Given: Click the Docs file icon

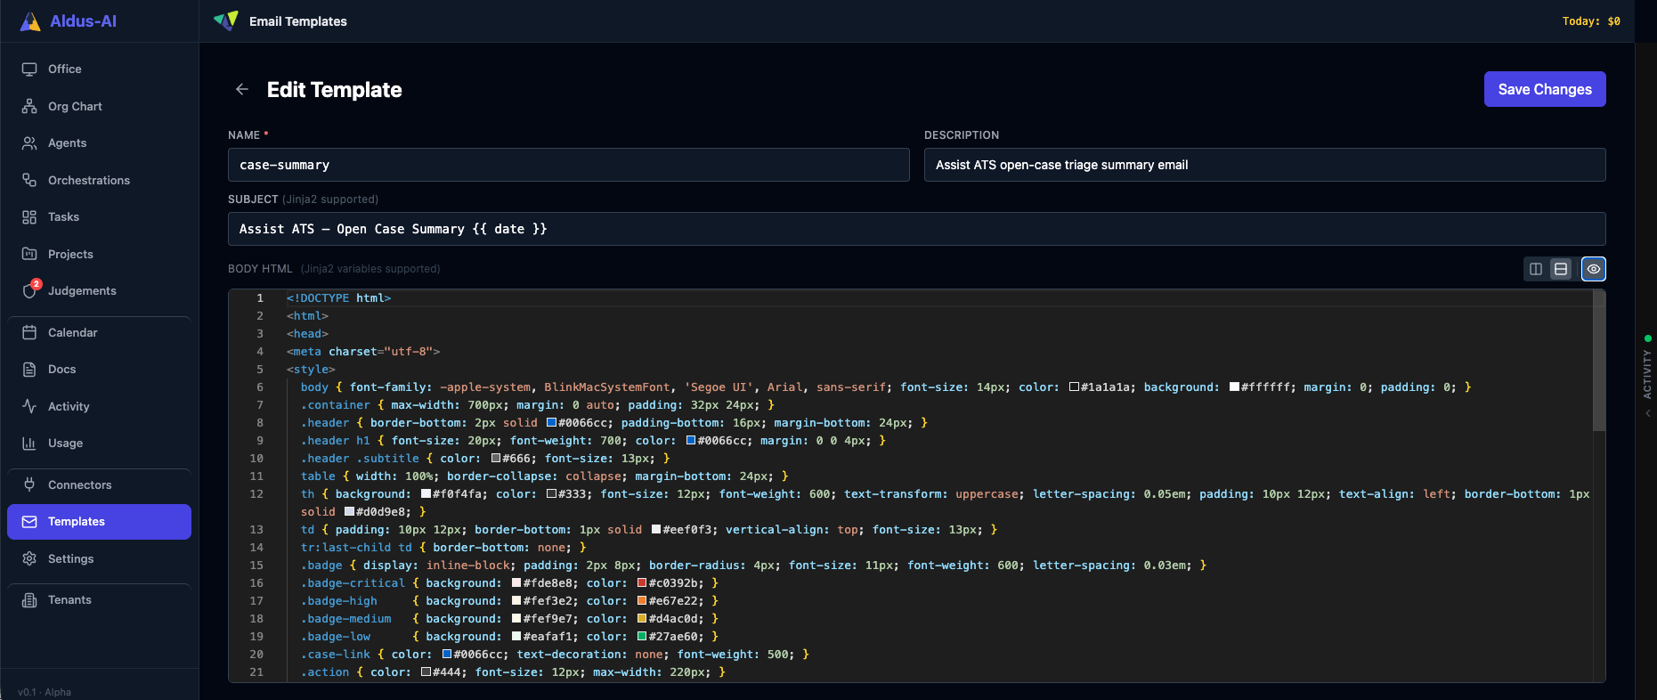Looking at the screenshot, I should (29, 369).
